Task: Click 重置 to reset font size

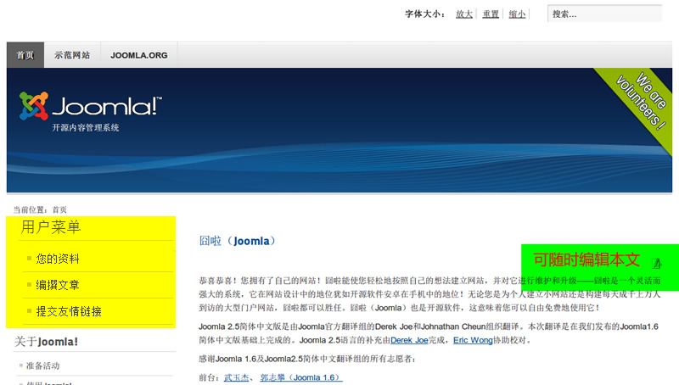Action: click(x=491, y=14)
